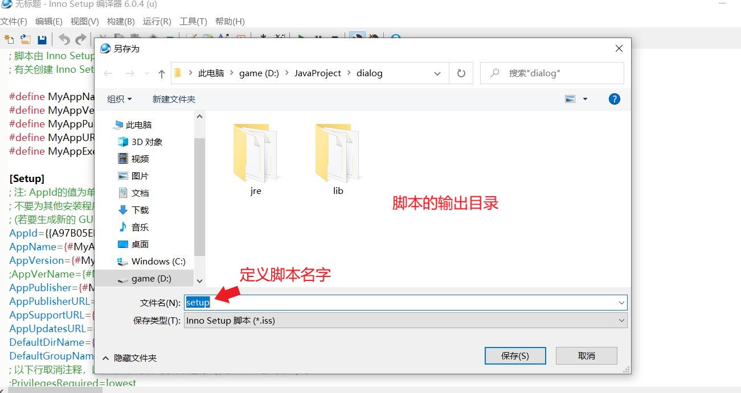The height and width of the screenshot is (393, 741).
Task: Select 桌面 in the navigation tree
Action: (x=133, y=244)
